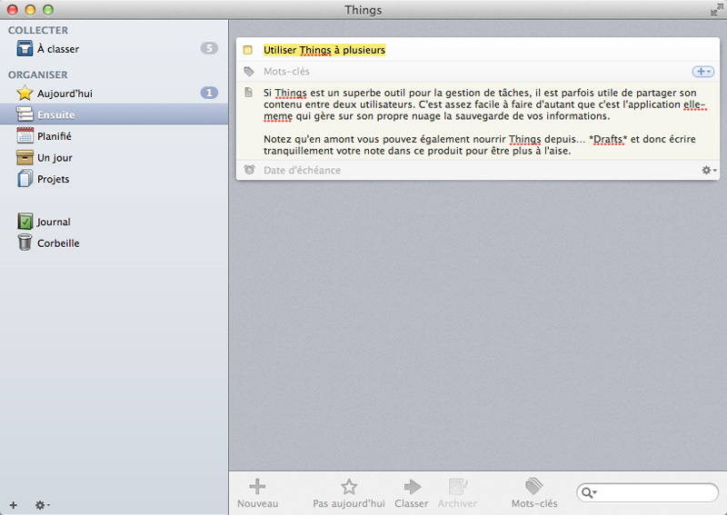Open the Journal logbook icon
Screen dimensions: 727x515
point(25,222)
